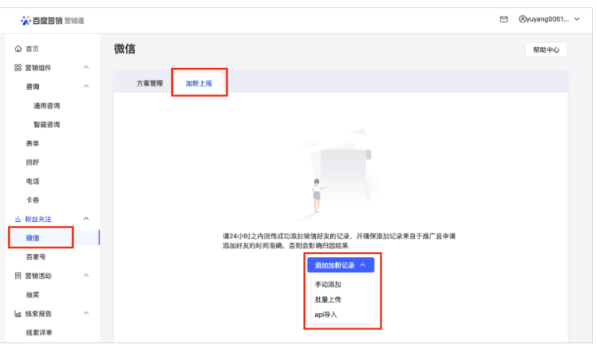The height and width of the screenshot is (345, 596).
Task: Collapse the 营销组件 section chevron
Action: click(86, 67)
